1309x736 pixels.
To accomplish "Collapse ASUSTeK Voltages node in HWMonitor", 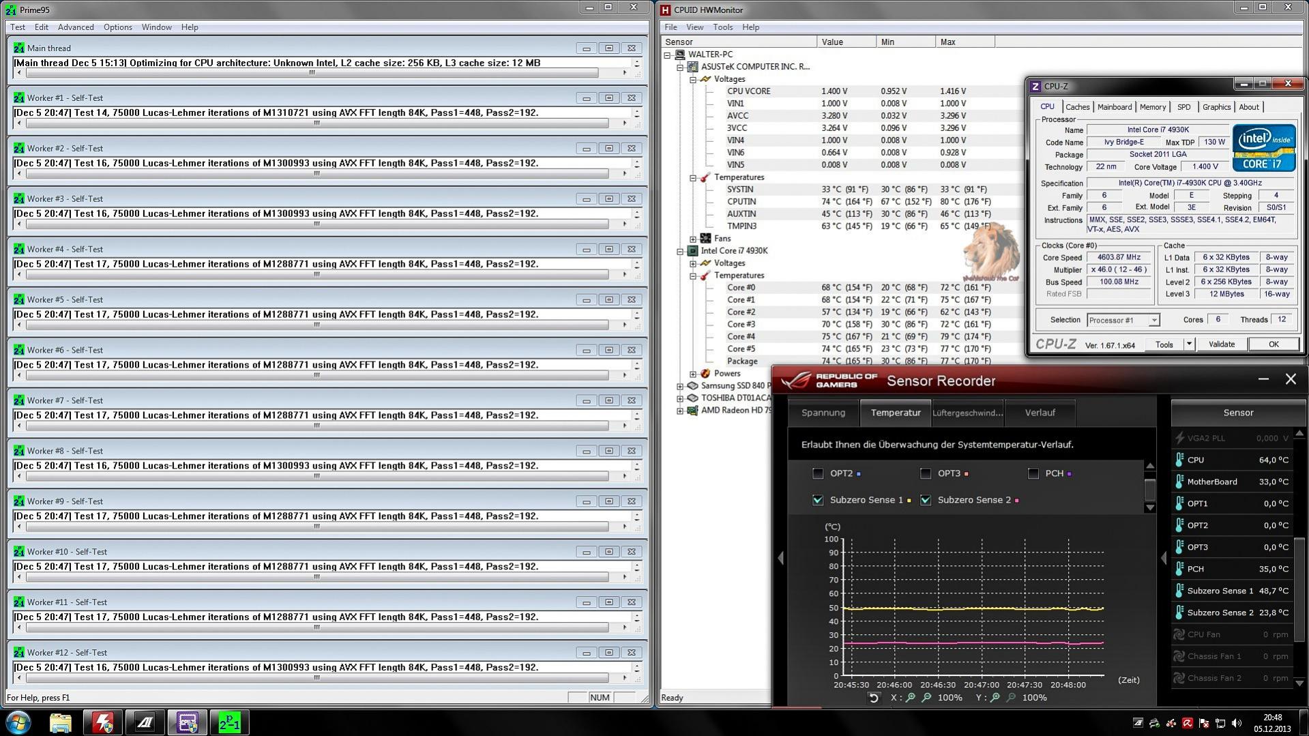I will [693, 79].
